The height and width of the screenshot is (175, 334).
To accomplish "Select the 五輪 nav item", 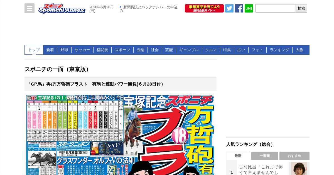I will click(141, 50).
